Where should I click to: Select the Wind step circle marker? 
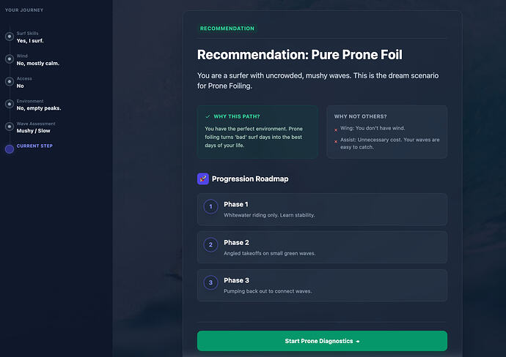tap(10, 59)
